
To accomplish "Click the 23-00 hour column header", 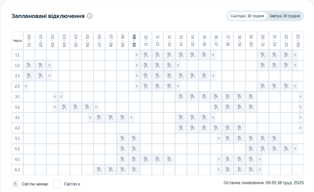I will pos(298,40).
